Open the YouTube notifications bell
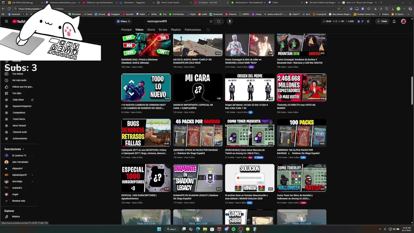Screen dimensions: 414x233 (394, 21)
